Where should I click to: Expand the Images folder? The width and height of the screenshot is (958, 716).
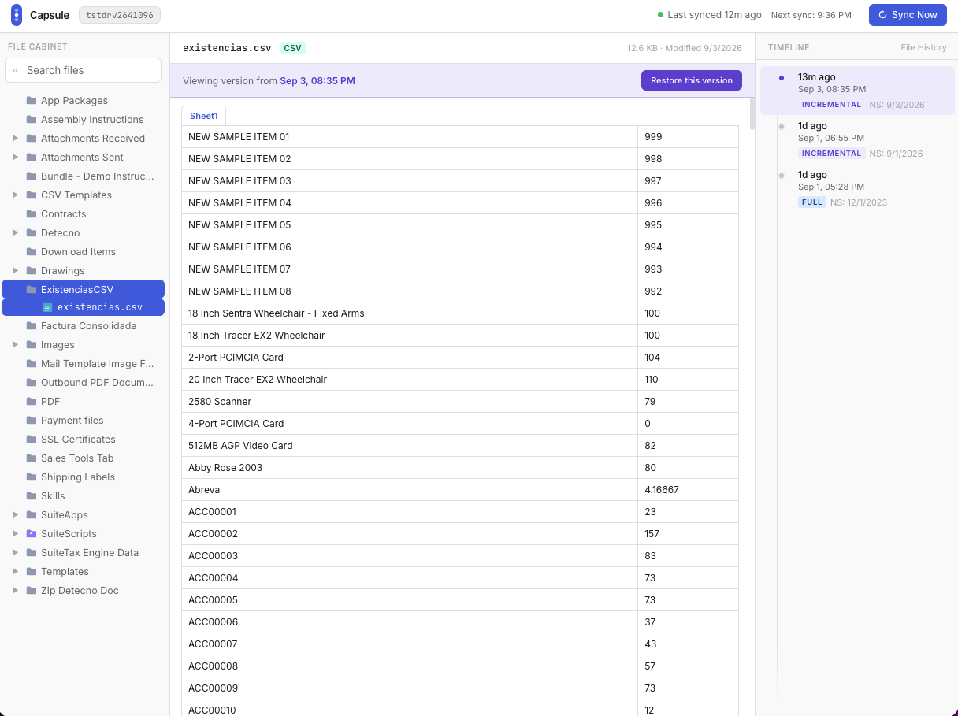point(16,345)
